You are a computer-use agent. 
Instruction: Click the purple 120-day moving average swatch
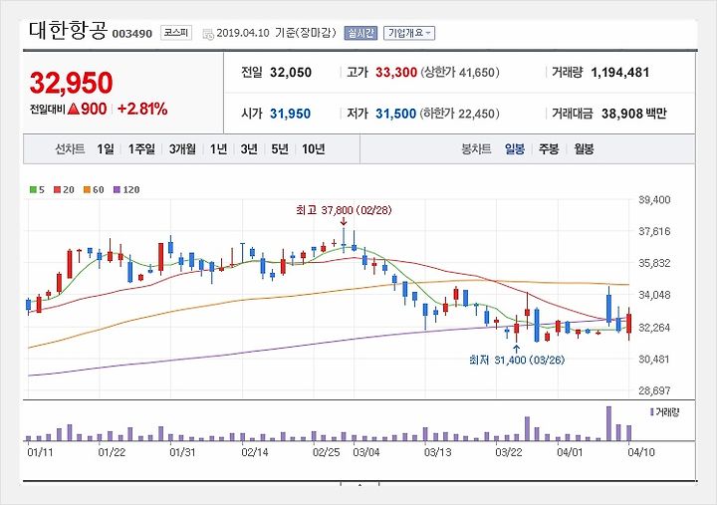click(118, 190)
